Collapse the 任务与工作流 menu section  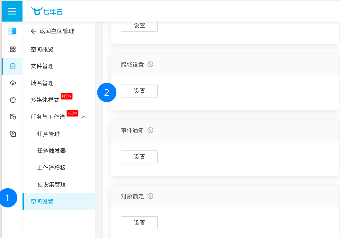pyautogui.click(x=84, y=117)
